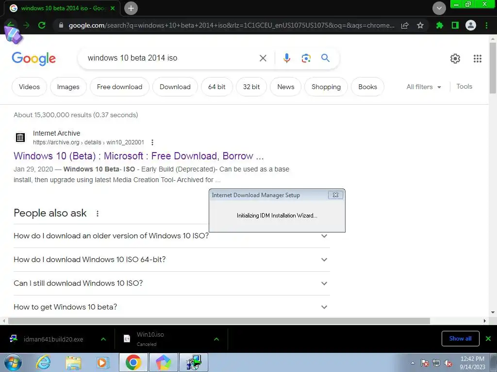Search by image with Lens icon
Image resolution: width=497 pixels, height=372 pixels.
tap(306, 58)
